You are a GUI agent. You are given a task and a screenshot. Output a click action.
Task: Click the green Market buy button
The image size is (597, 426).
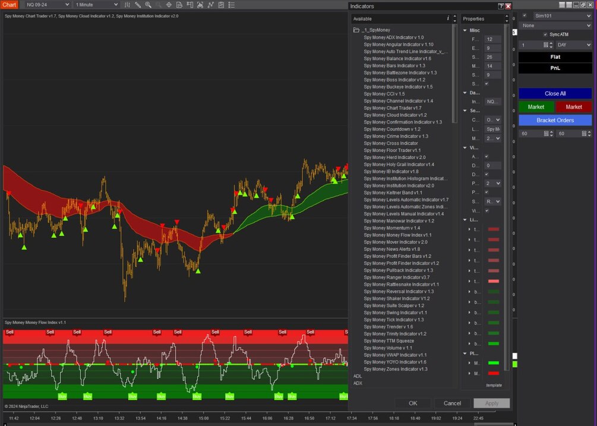point(536,107)
